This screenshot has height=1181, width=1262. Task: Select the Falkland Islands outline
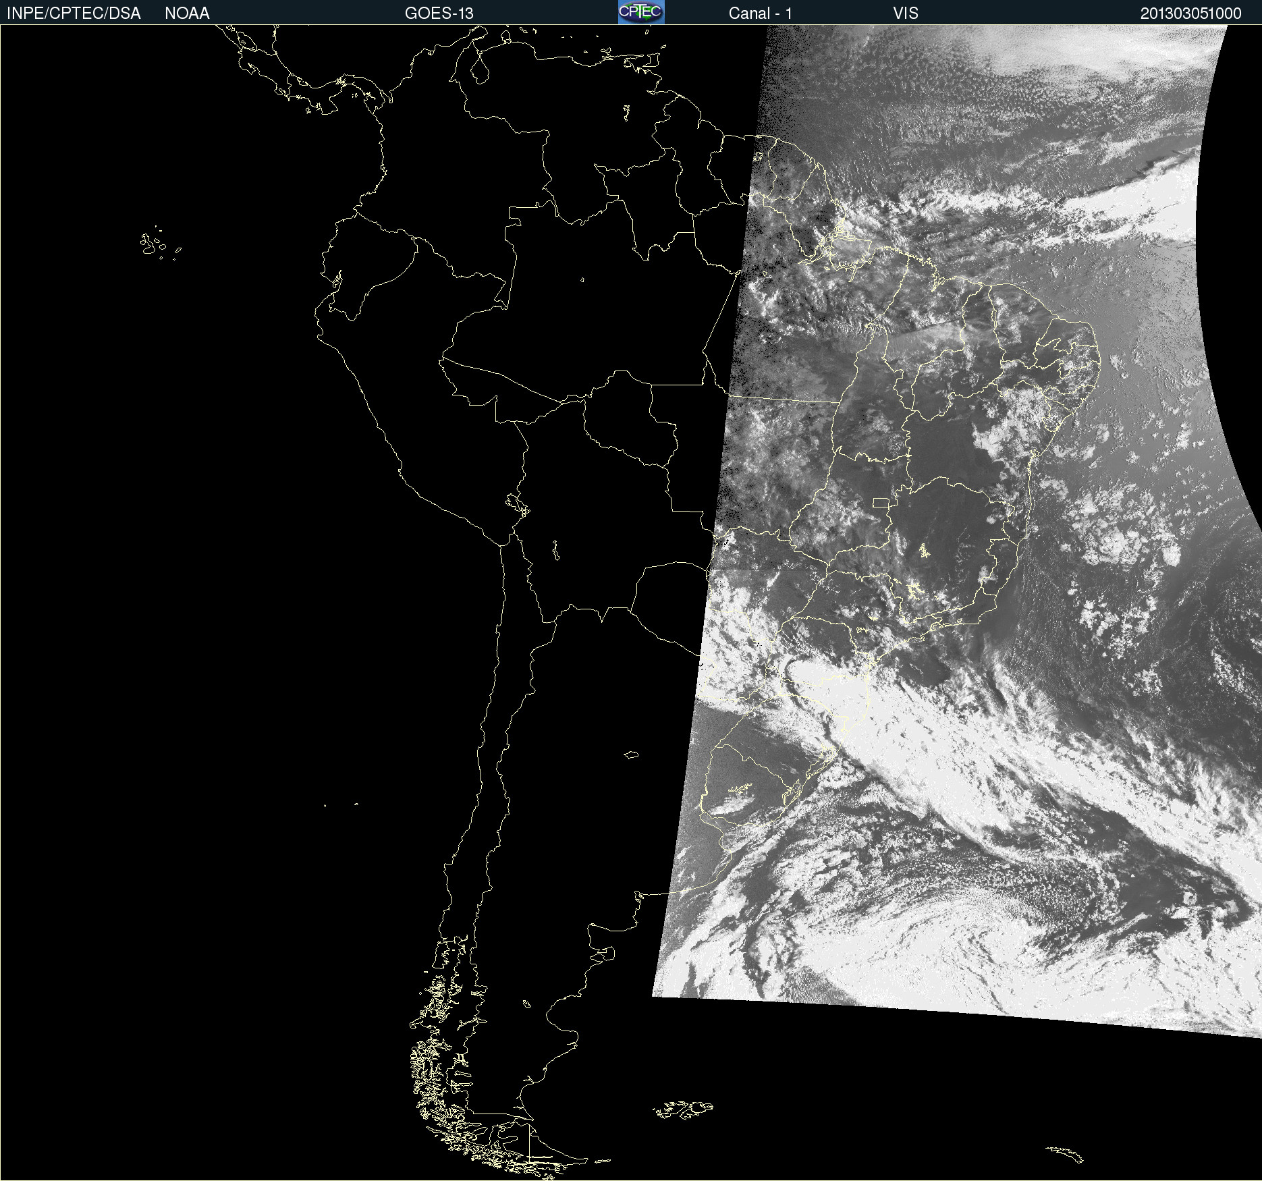(x=683, y=1109)
